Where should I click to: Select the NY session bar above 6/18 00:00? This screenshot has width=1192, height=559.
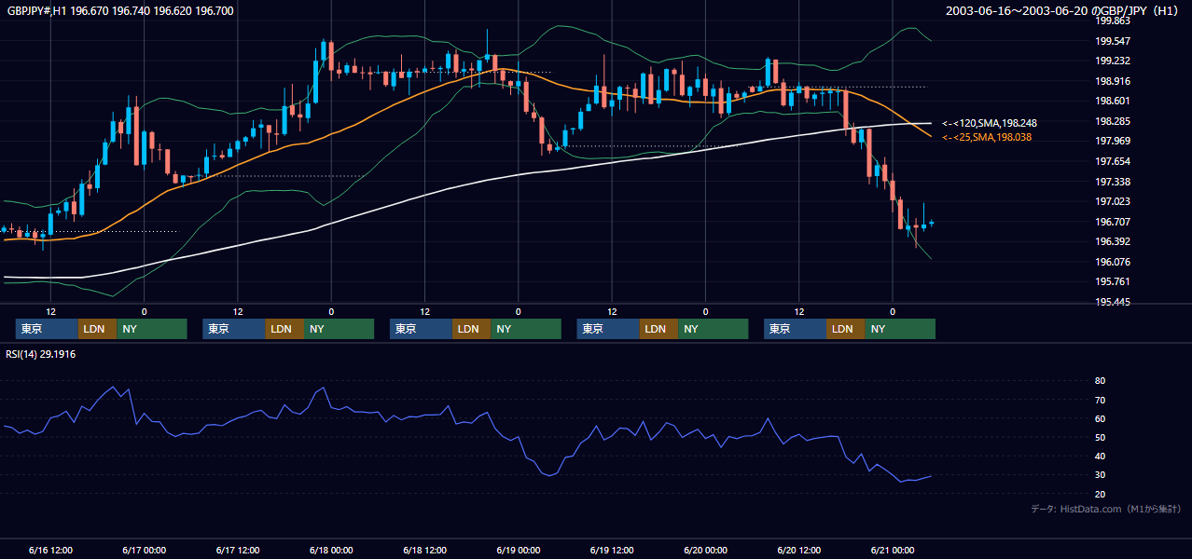click(x=339, y=329)
